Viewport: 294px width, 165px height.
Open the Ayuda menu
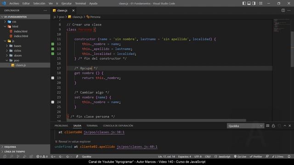click(93, 3)
